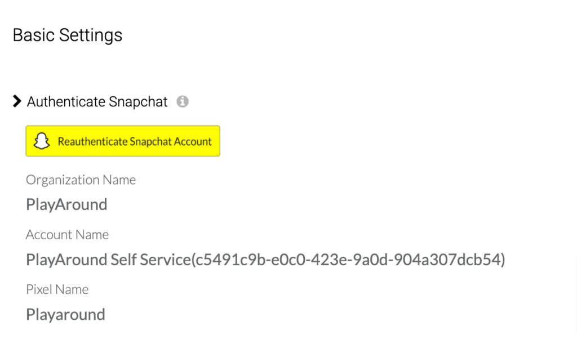Screen dimensions: 577x358
Task: Click the Playaround pixel name value
Action: point(65,314)
